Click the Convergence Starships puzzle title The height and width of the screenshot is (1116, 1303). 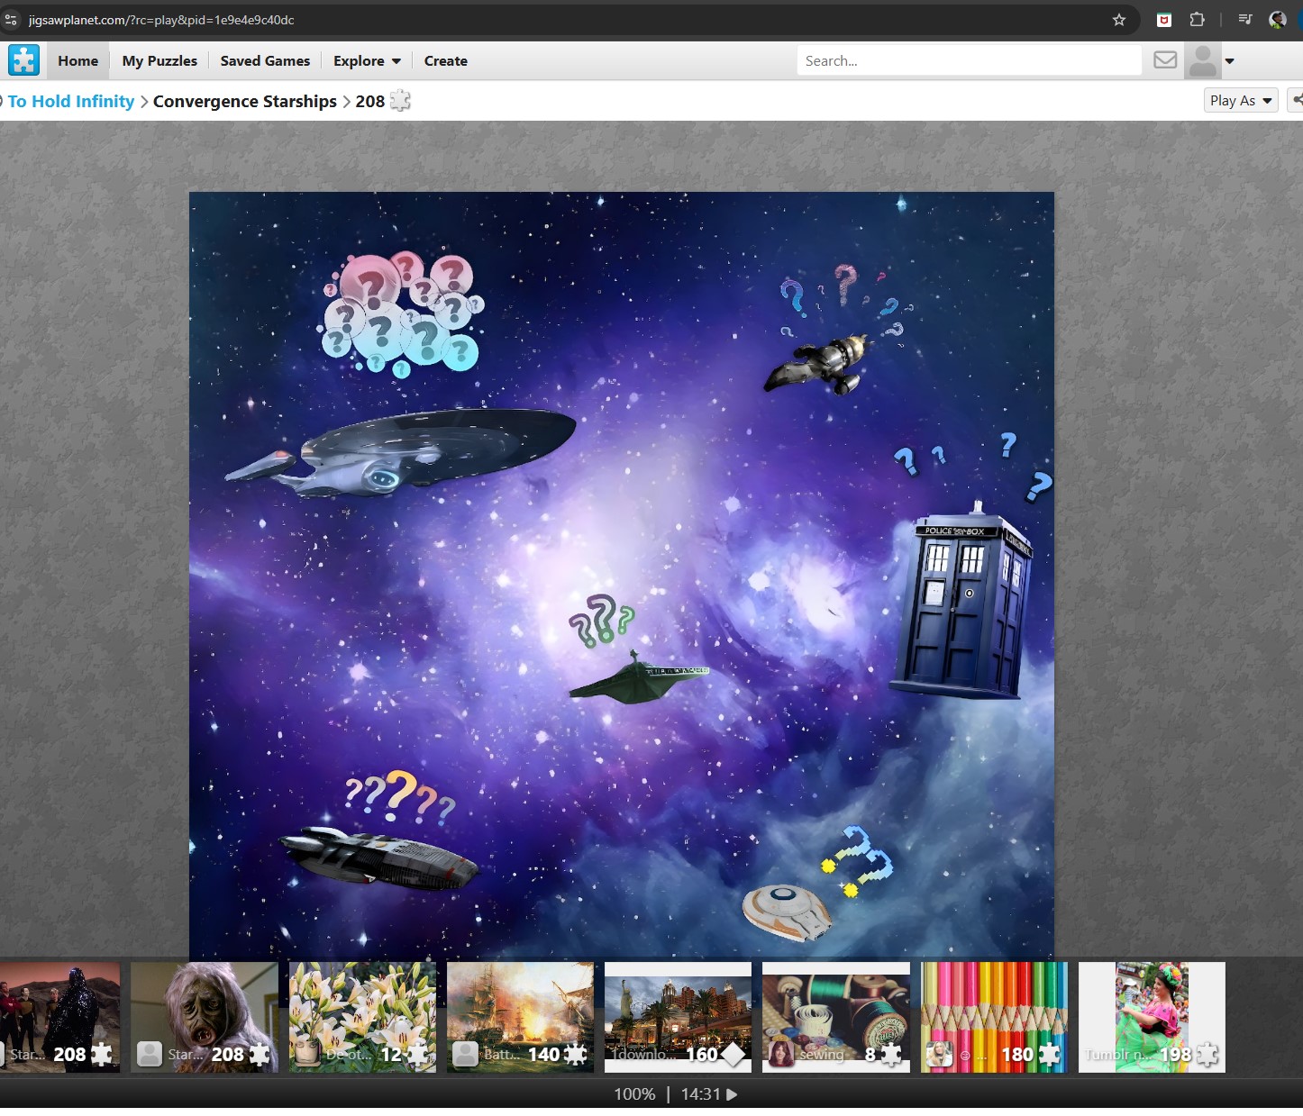(245, 101)
